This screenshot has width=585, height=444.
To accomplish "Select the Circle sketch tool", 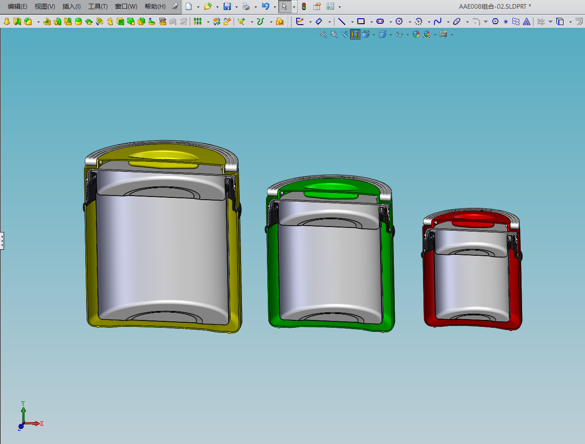I will point(399,21).
